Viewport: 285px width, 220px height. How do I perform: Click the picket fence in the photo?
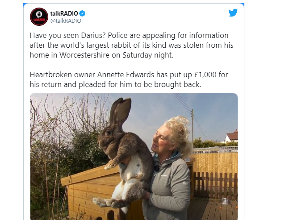click(x=215, y=185)
